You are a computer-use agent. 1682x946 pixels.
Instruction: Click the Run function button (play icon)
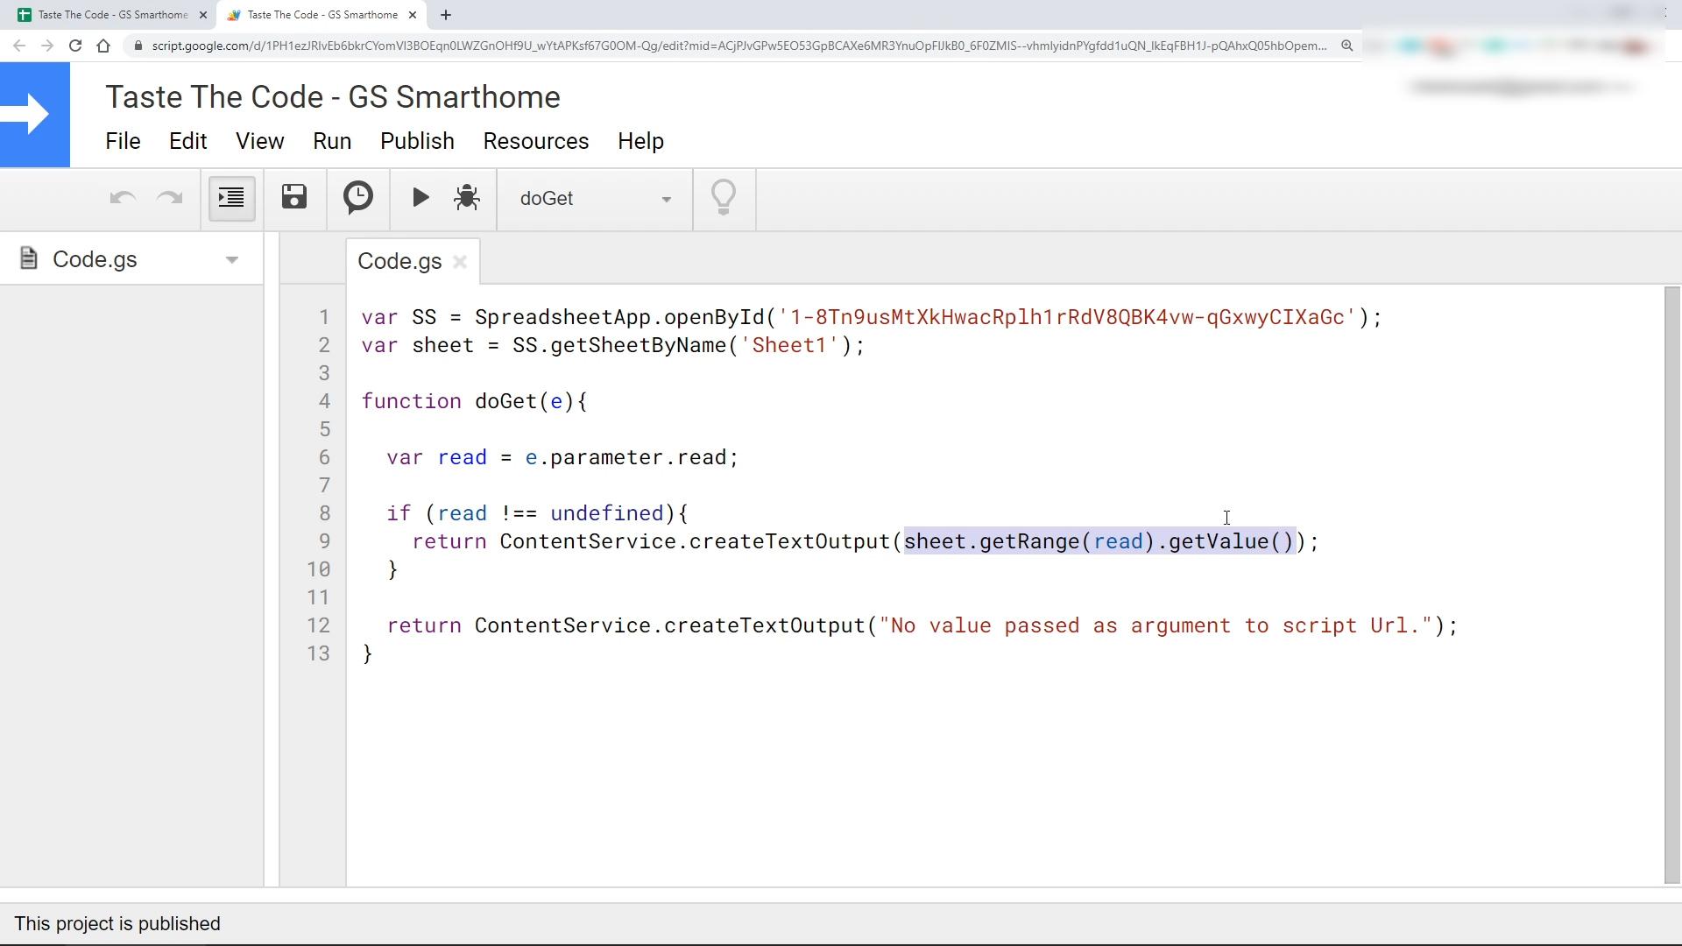[420, 196]
